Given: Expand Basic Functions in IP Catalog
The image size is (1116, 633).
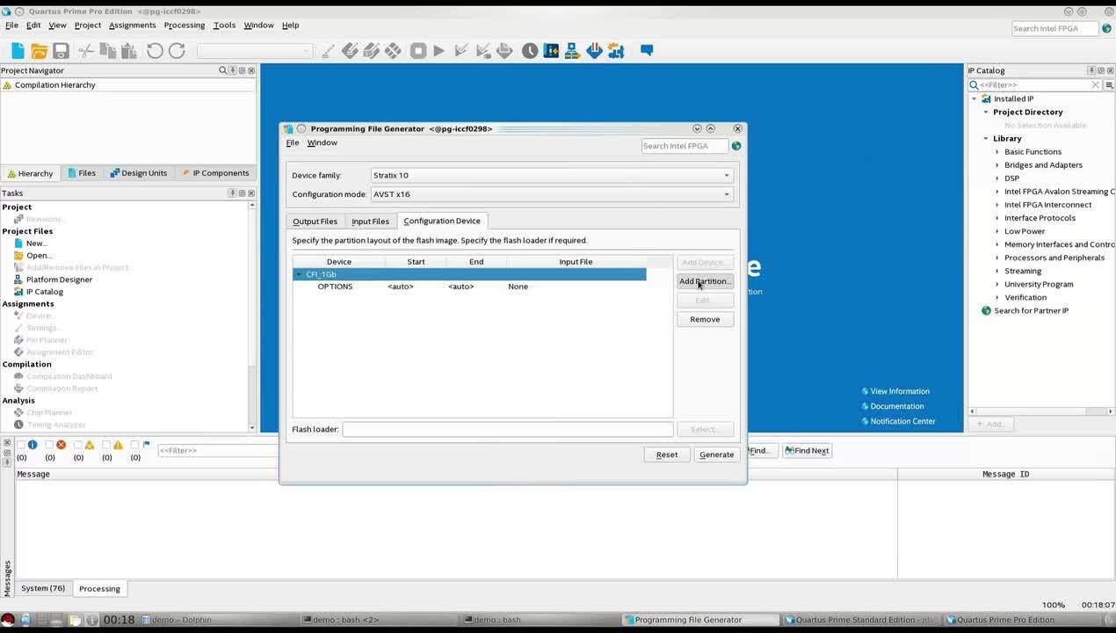Looking at the screenshot, I should tap(997, 152).
